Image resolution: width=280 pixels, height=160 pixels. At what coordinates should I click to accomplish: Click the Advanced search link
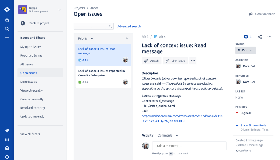[129, 26]
